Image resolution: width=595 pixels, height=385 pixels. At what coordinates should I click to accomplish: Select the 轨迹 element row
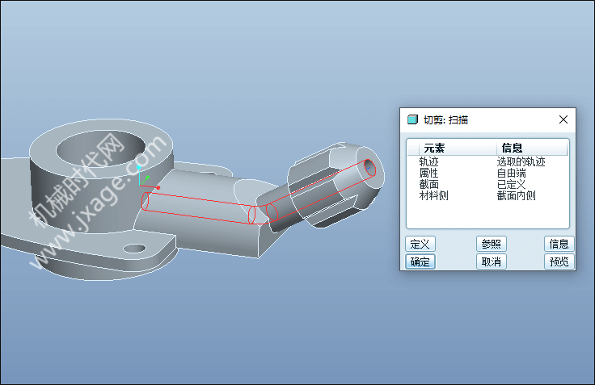pyautogui.click(x=487, y=161)
